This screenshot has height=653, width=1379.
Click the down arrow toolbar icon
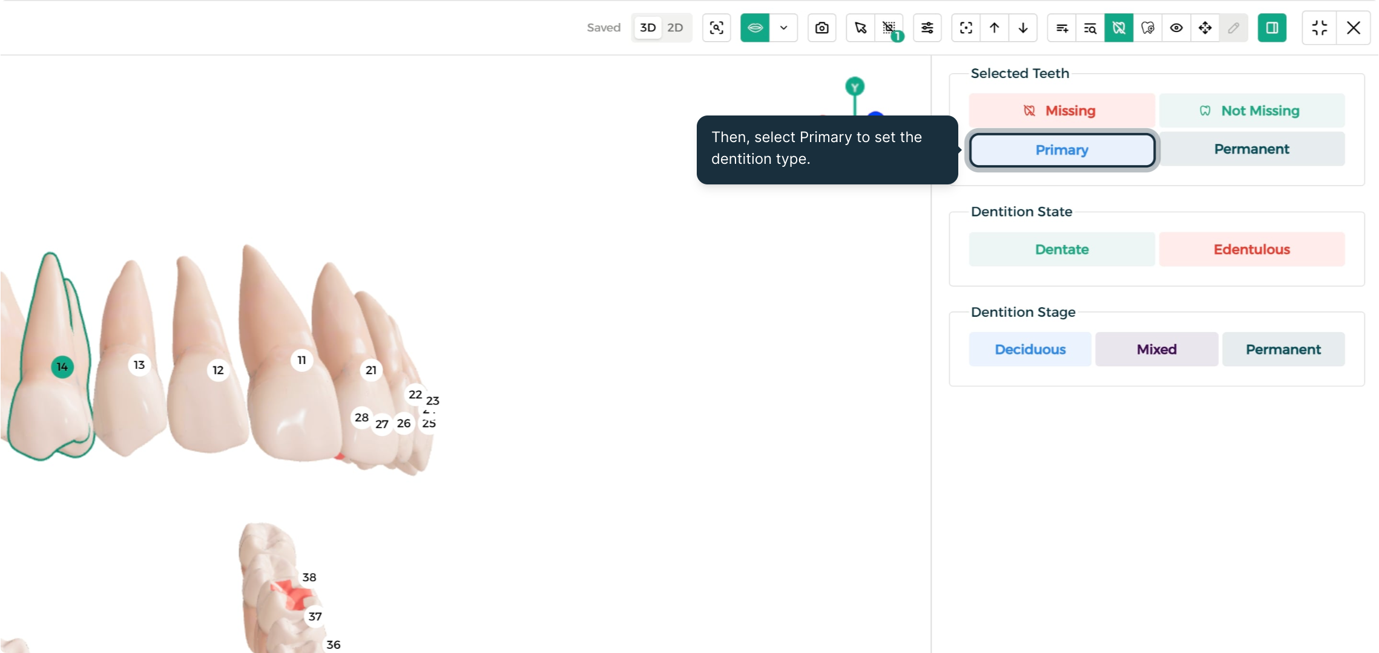(1023, 28)
